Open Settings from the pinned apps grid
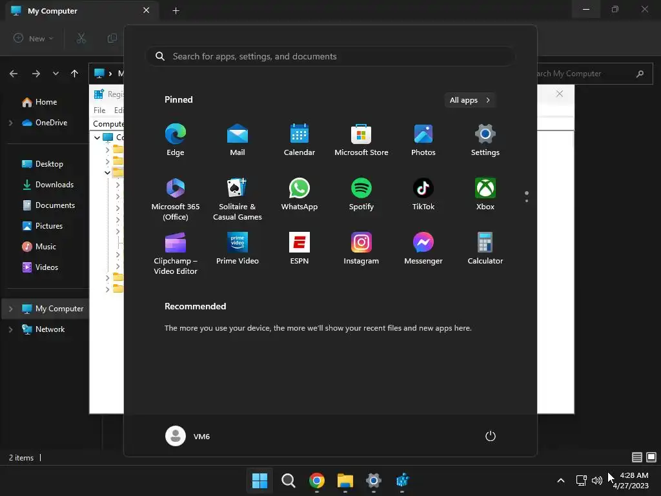The height and width of the screenshot is (496, 661). [x=485, y=140]
